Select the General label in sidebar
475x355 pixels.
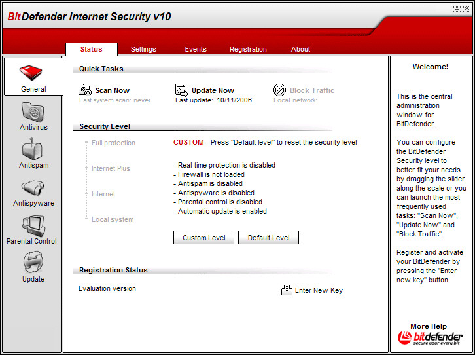pyautogui.click(x=33, y=89)
